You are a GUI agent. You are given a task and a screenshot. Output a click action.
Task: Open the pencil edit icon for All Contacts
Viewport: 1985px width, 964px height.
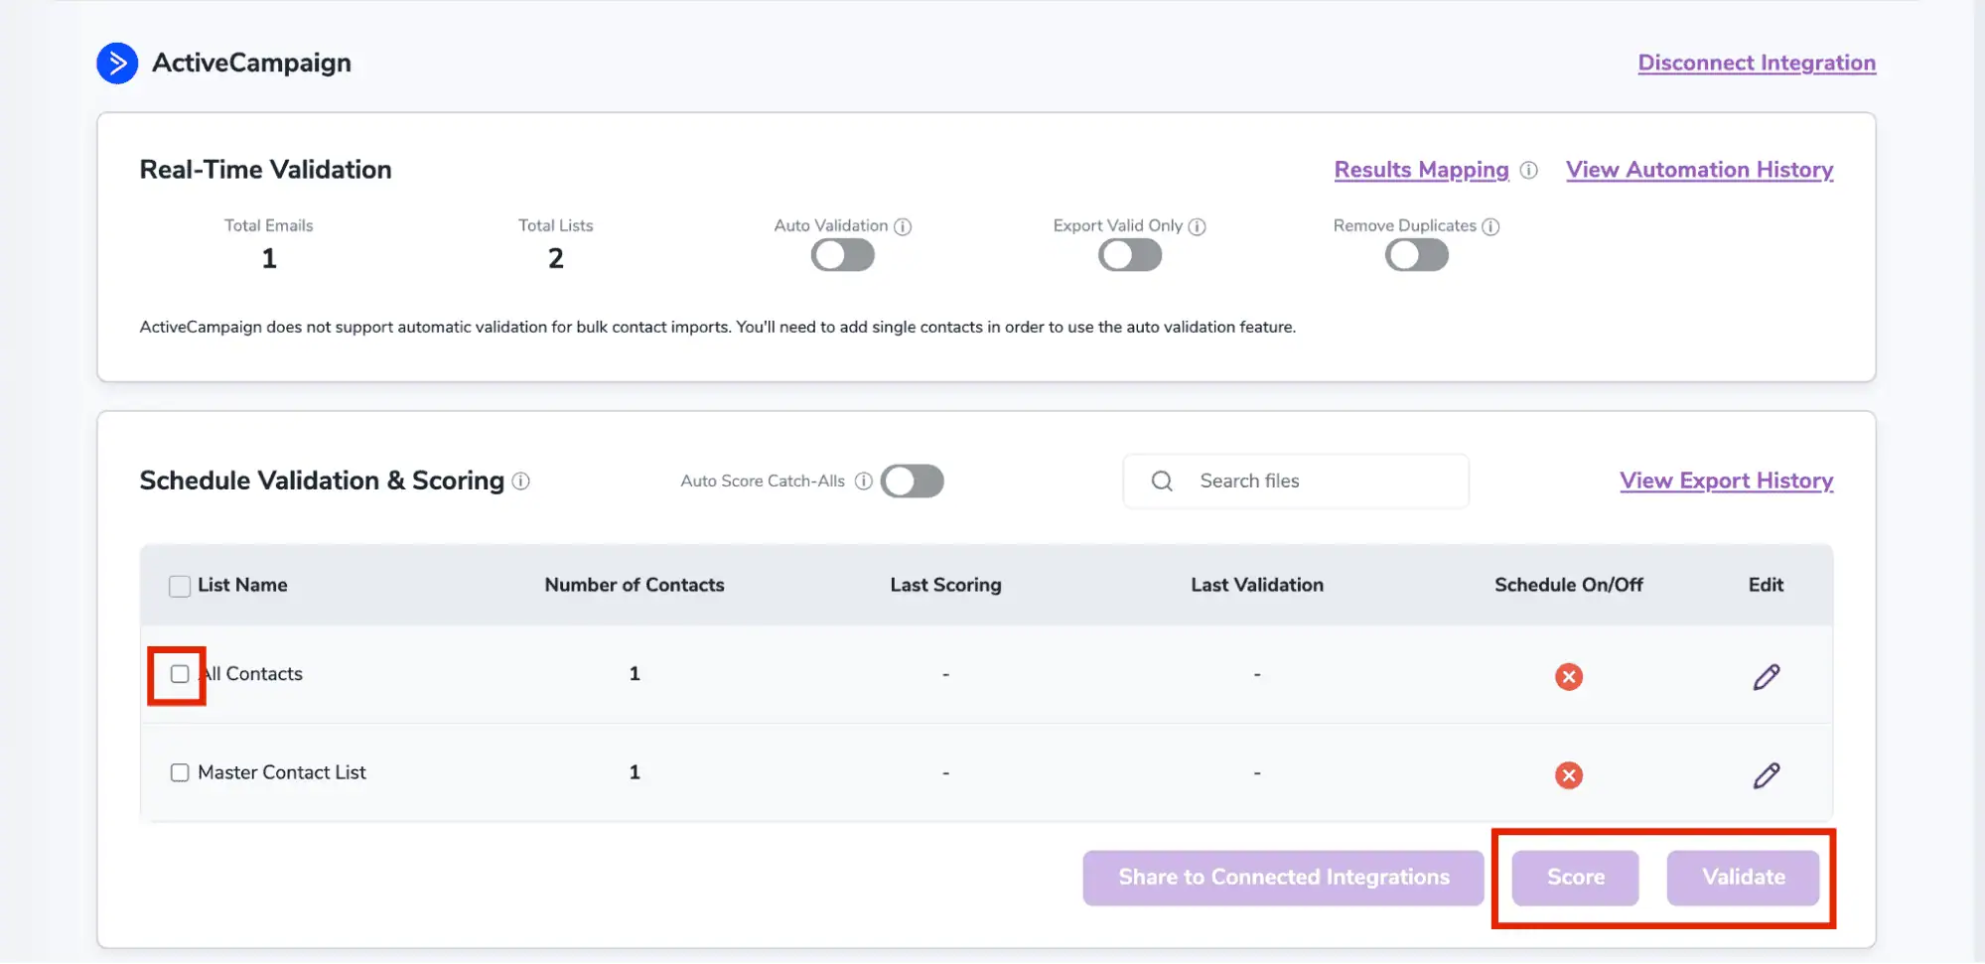[x=1767, y=676]
